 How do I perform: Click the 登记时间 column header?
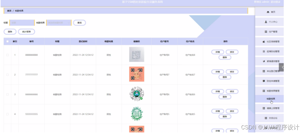click(83, 41)
